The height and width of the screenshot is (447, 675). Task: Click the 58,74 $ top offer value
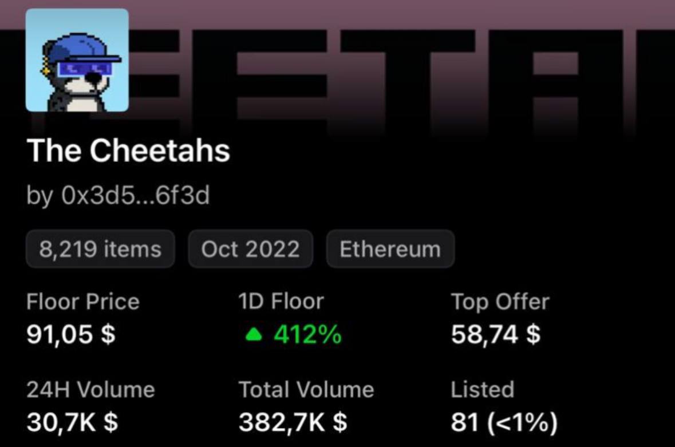tap(496, 334)
